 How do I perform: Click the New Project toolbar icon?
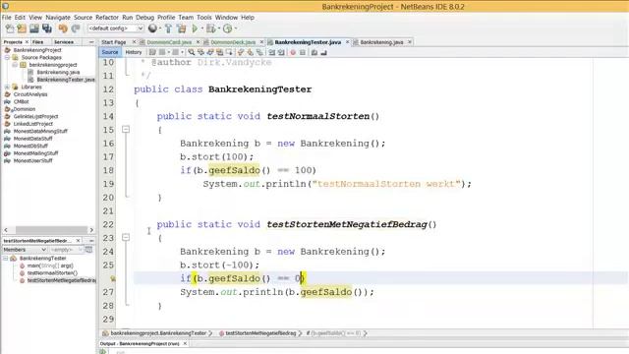[x=22, y=29]
